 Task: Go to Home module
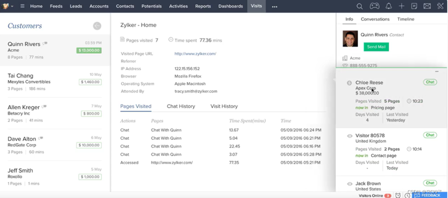pyautogui.click(x=36, y=6)
